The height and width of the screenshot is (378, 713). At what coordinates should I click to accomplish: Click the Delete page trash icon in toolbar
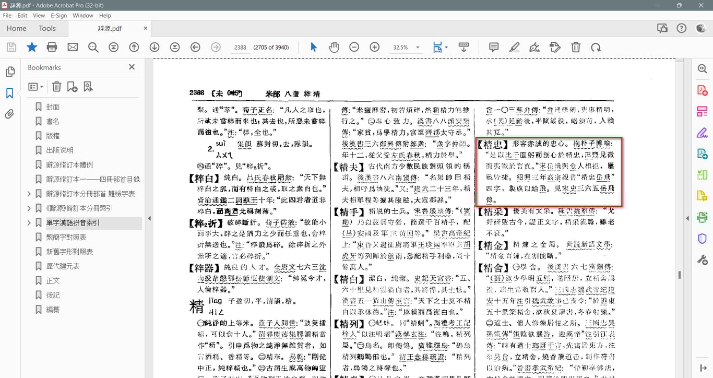click(575, 48)
